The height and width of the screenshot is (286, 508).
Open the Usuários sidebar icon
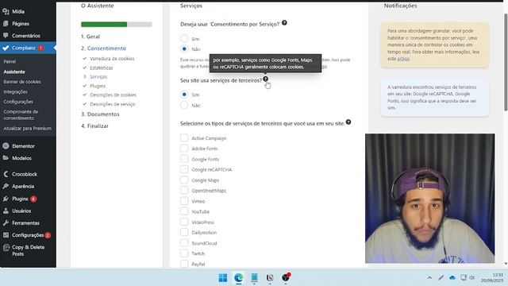tap(6, 211)
